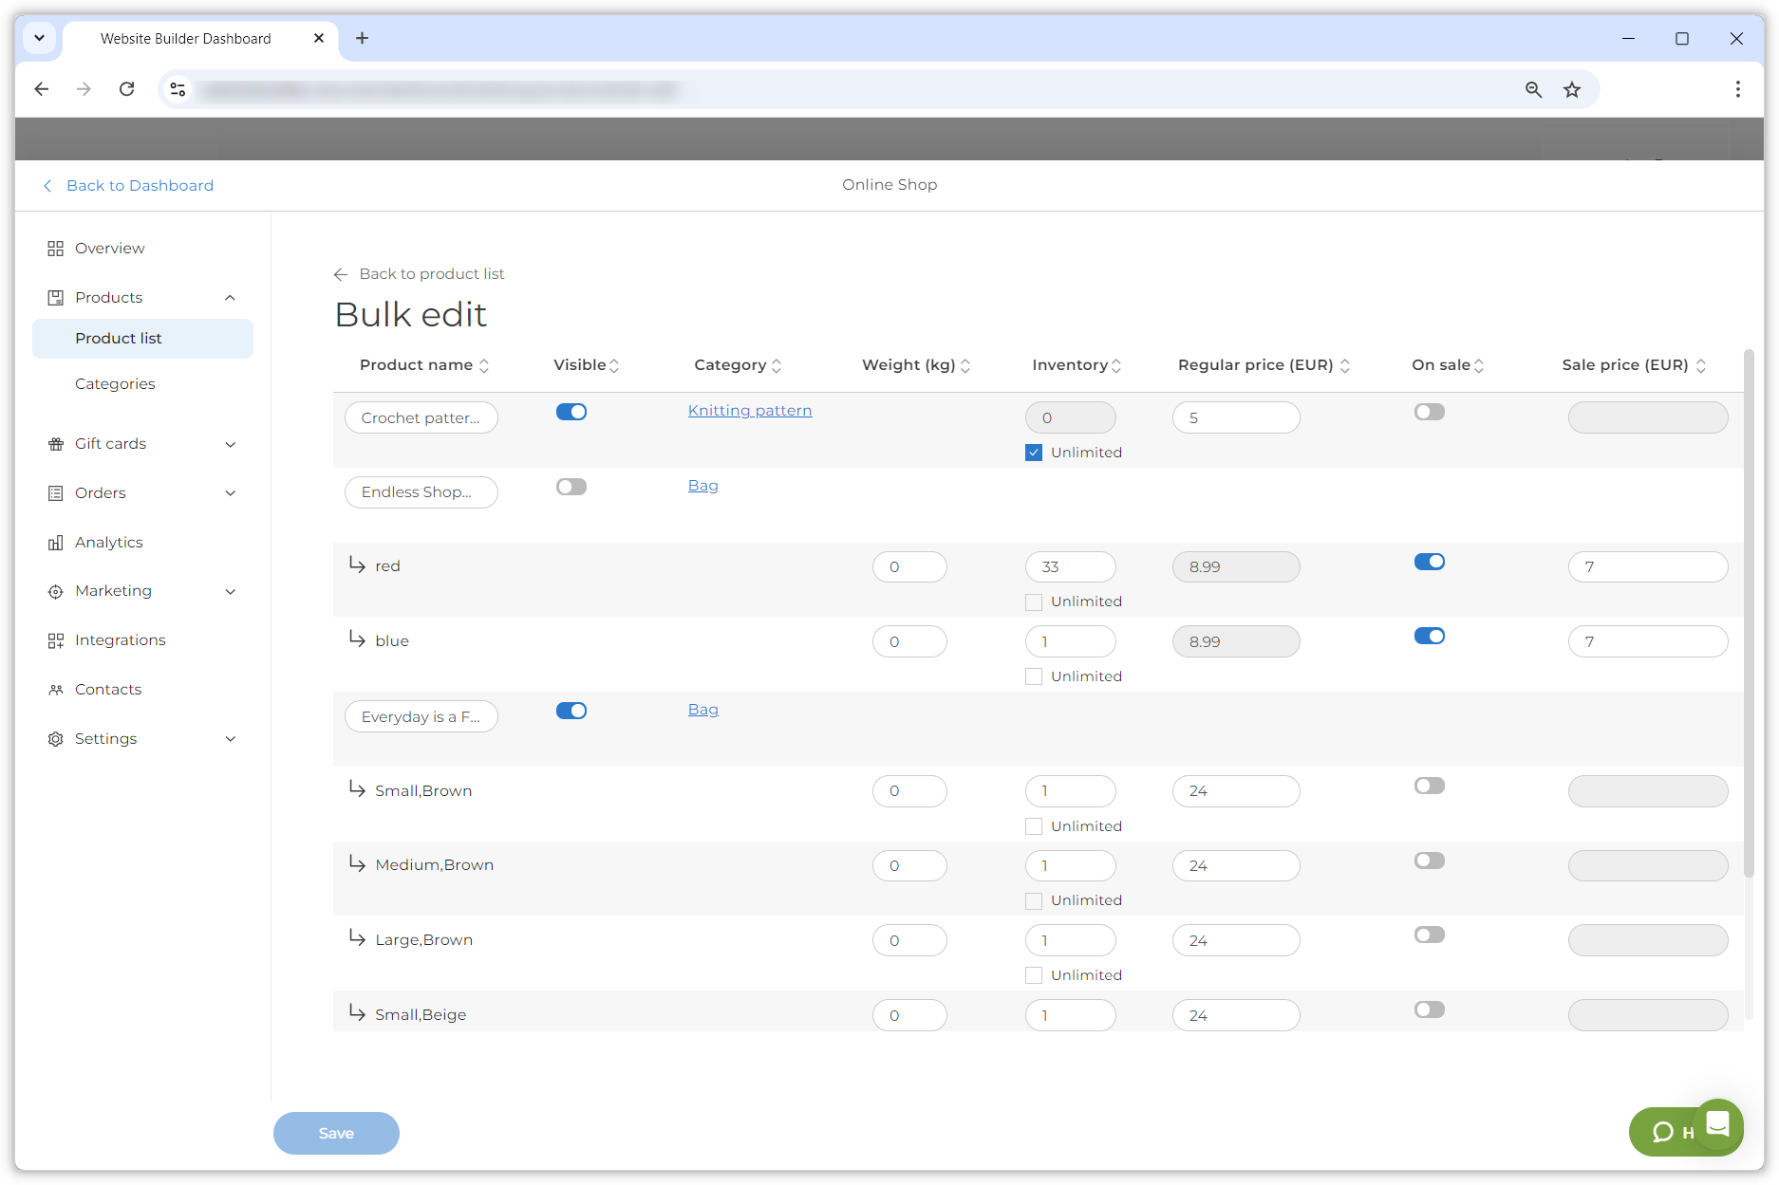The height and width of the screenshot is (1185, 1779).
Task: Reload the page in browser
Action: point(126,89)
